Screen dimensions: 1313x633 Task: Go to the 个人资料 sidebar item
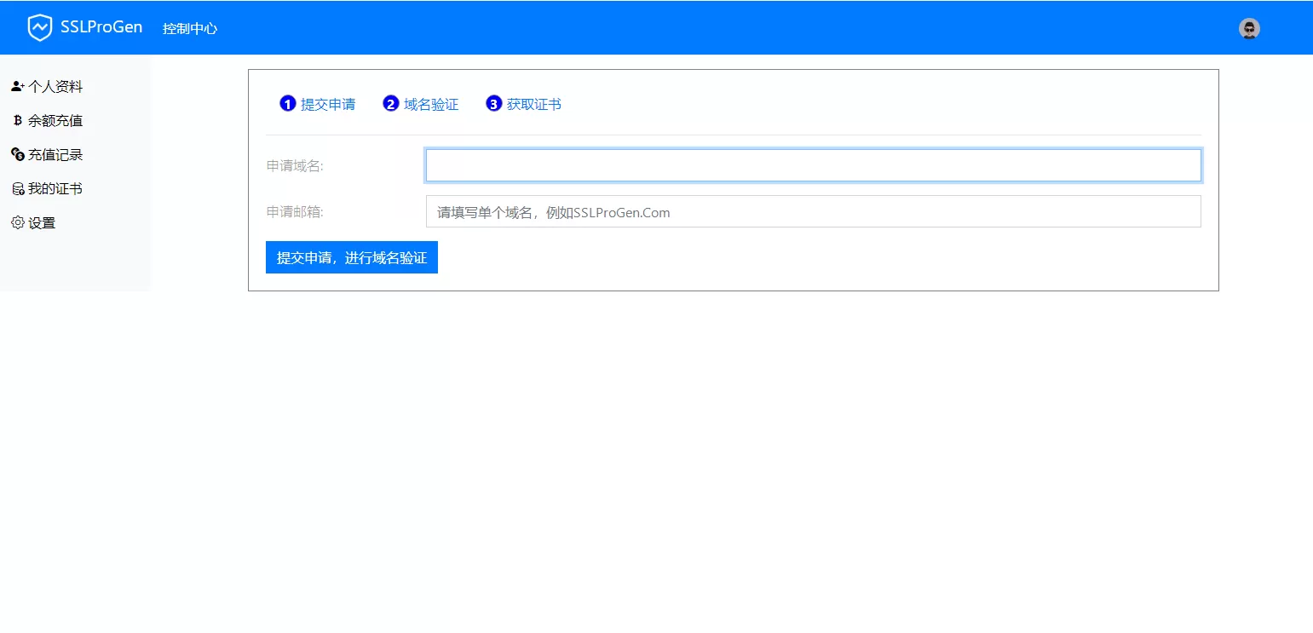pyautogui.click(x=55, y=87)
